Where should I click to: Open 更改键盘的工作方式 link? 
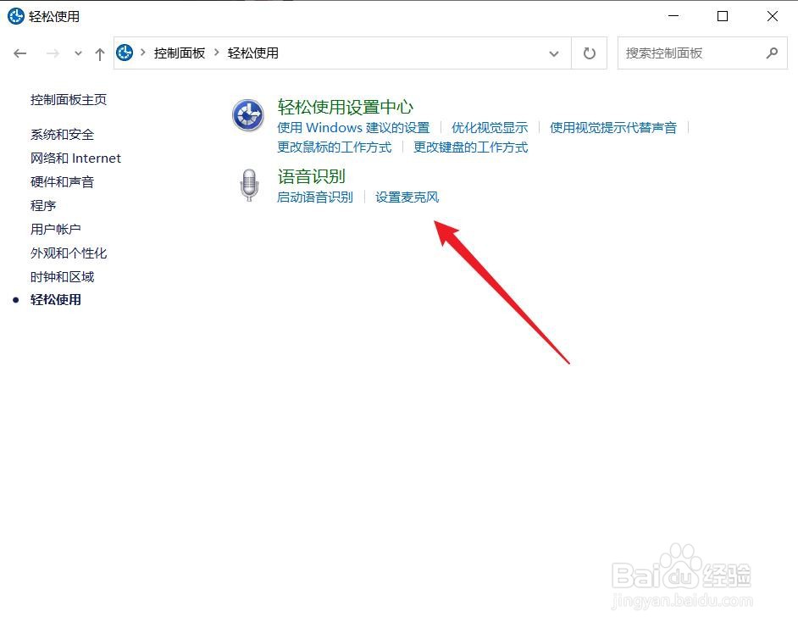coord(471,147)
